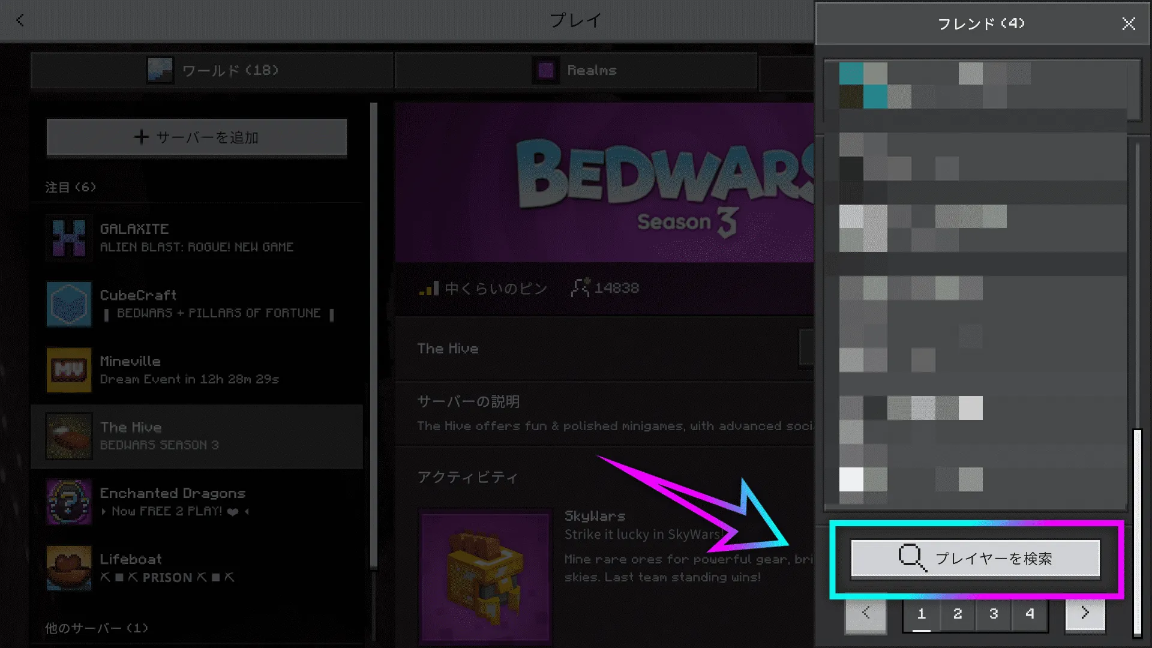The width and height of the screenshot is (1152, 648).
Task: Click the server list scrollbar
Action: 374,336
